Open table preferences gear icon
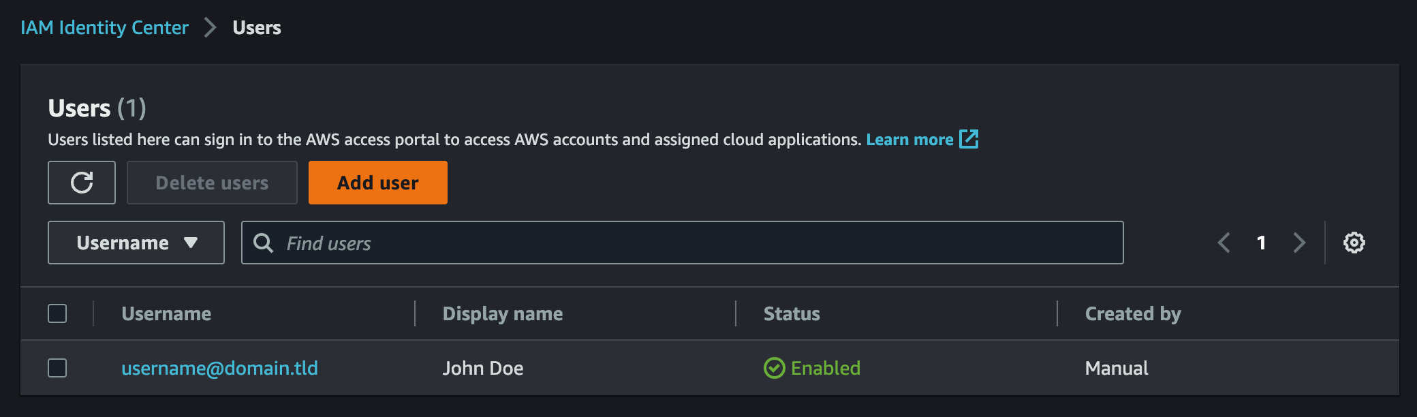 (1354, 243)
